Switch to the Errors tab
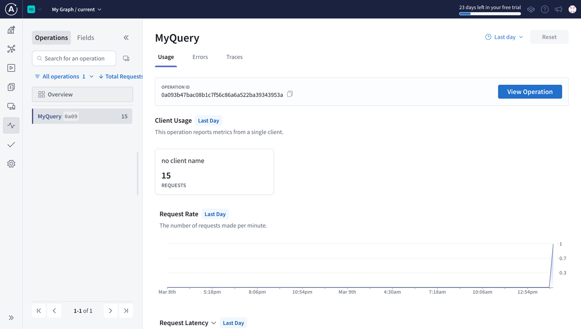The image size is (581, 329). [x=200, y=57]
